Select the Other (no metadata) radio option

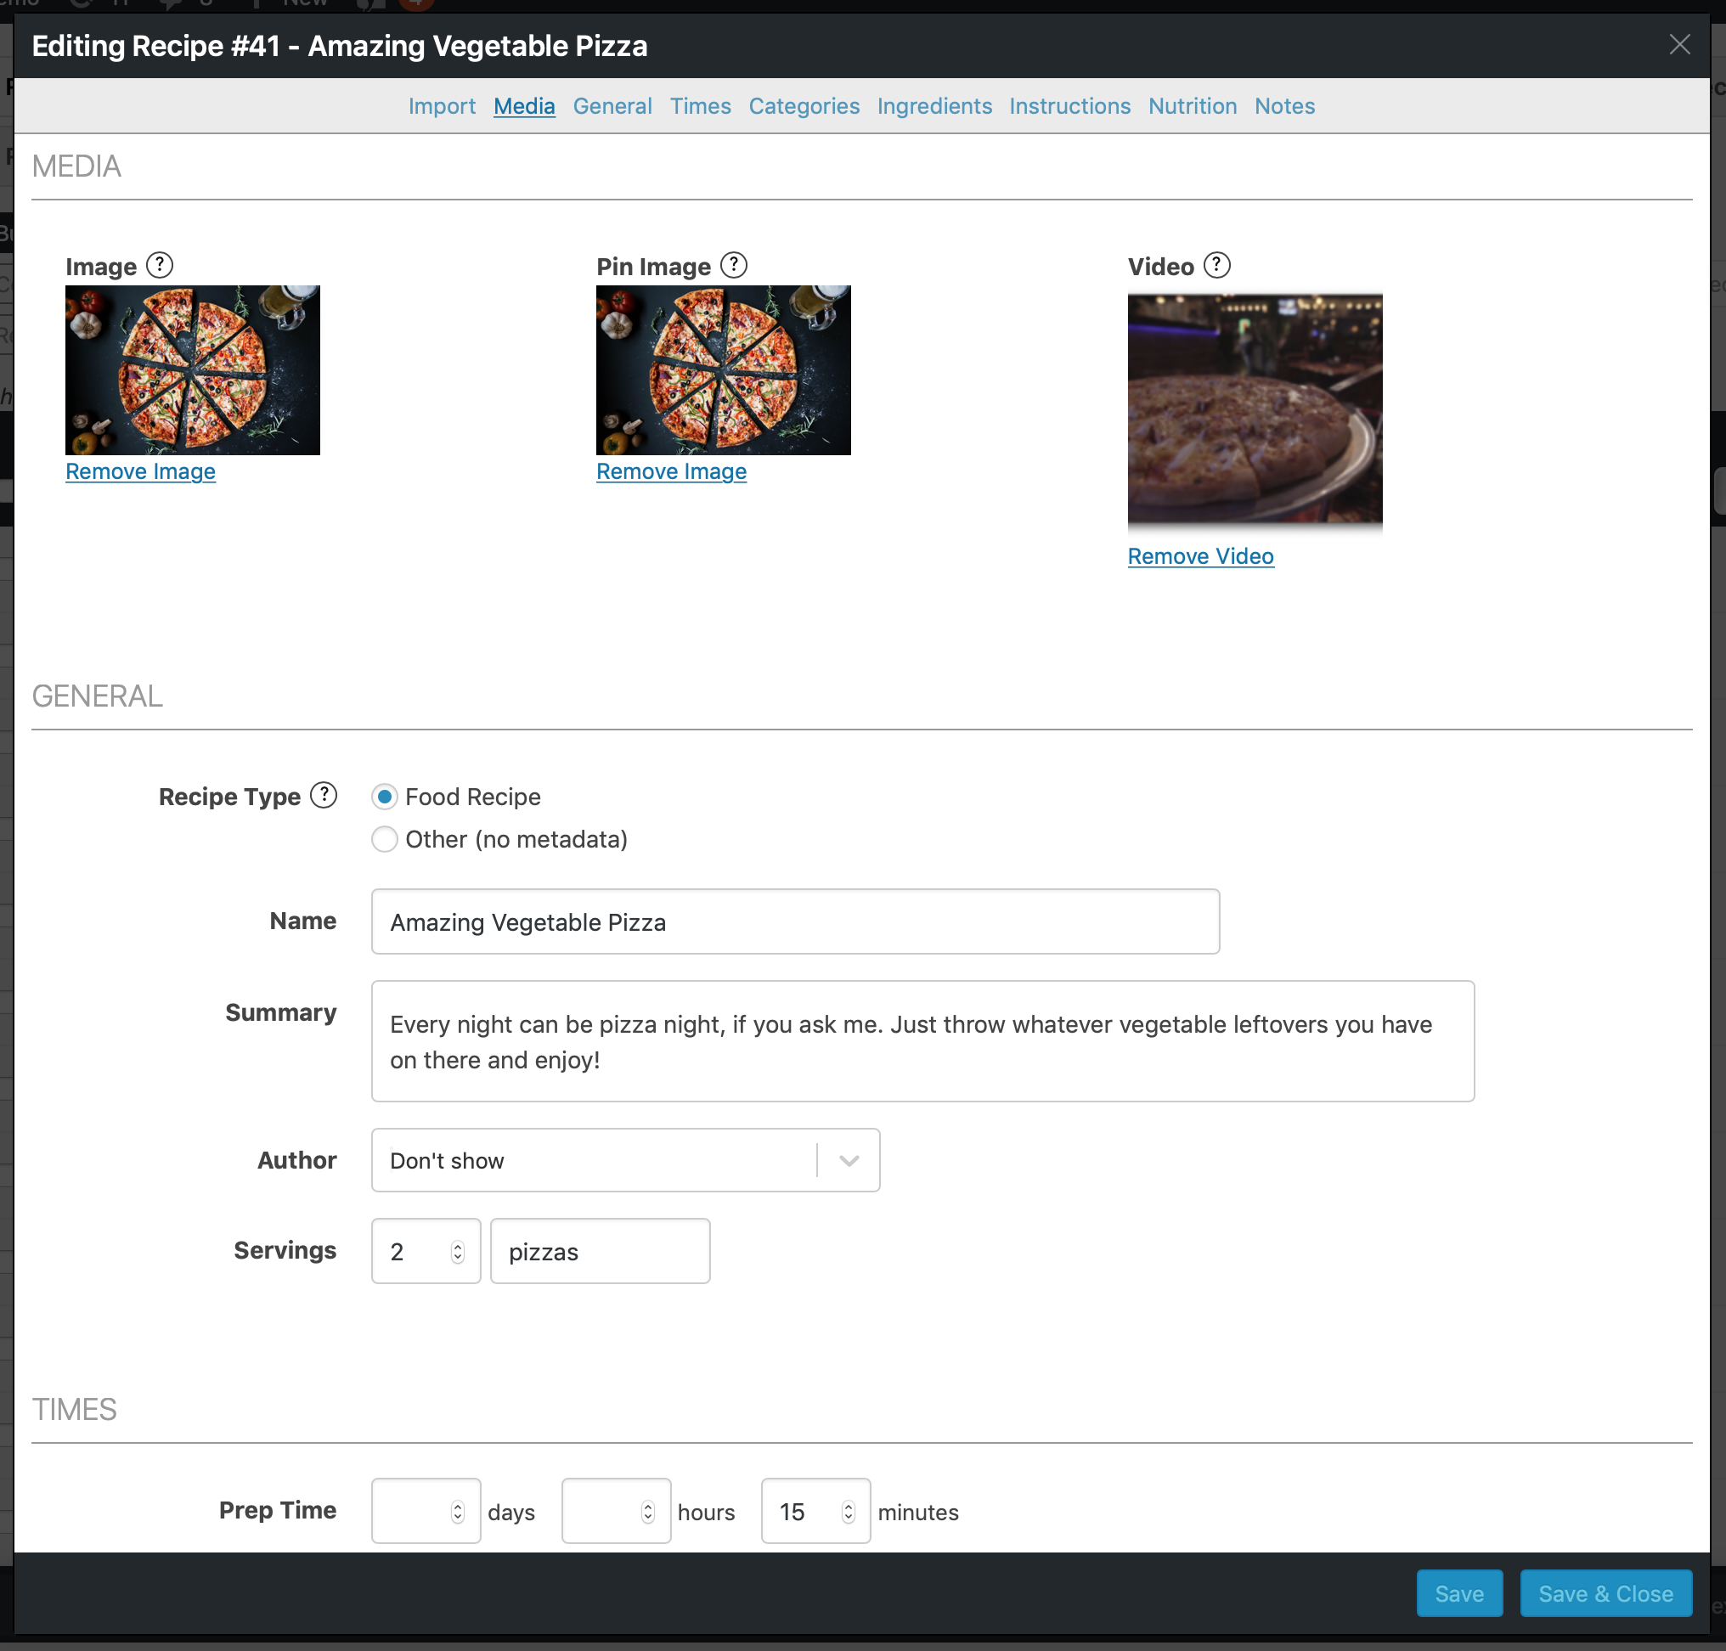point(384,839)
